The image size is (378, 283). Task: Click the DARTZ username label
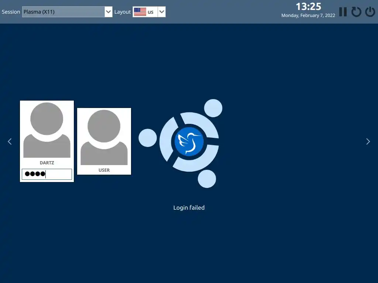click(x=47, y=163)
